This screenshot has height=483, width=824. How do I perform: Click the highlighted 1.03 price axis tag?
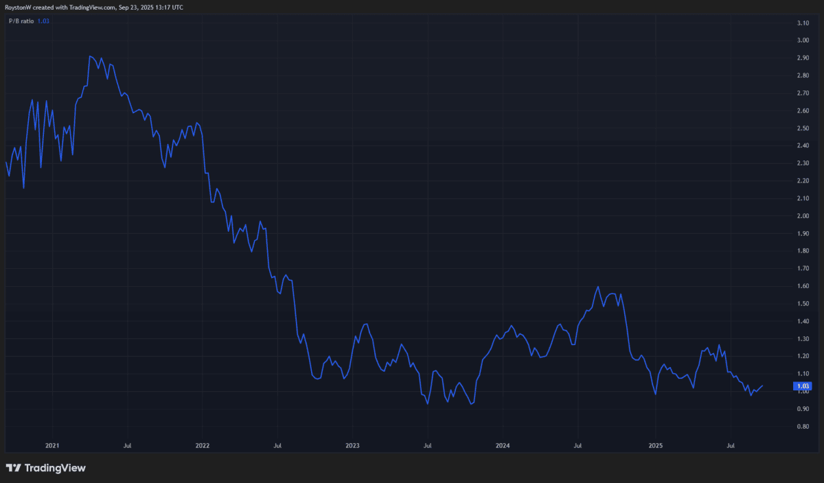click(x=802, y=386)
